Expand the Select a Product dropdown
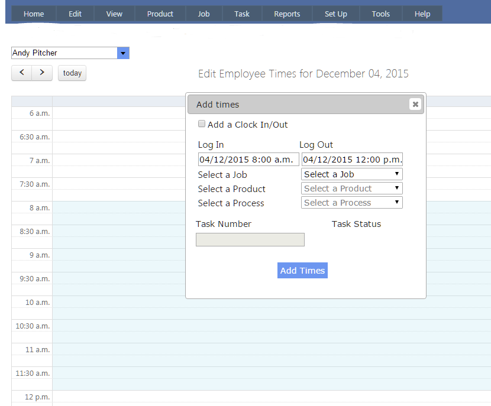The image size is (491, 406). point(352,189)
